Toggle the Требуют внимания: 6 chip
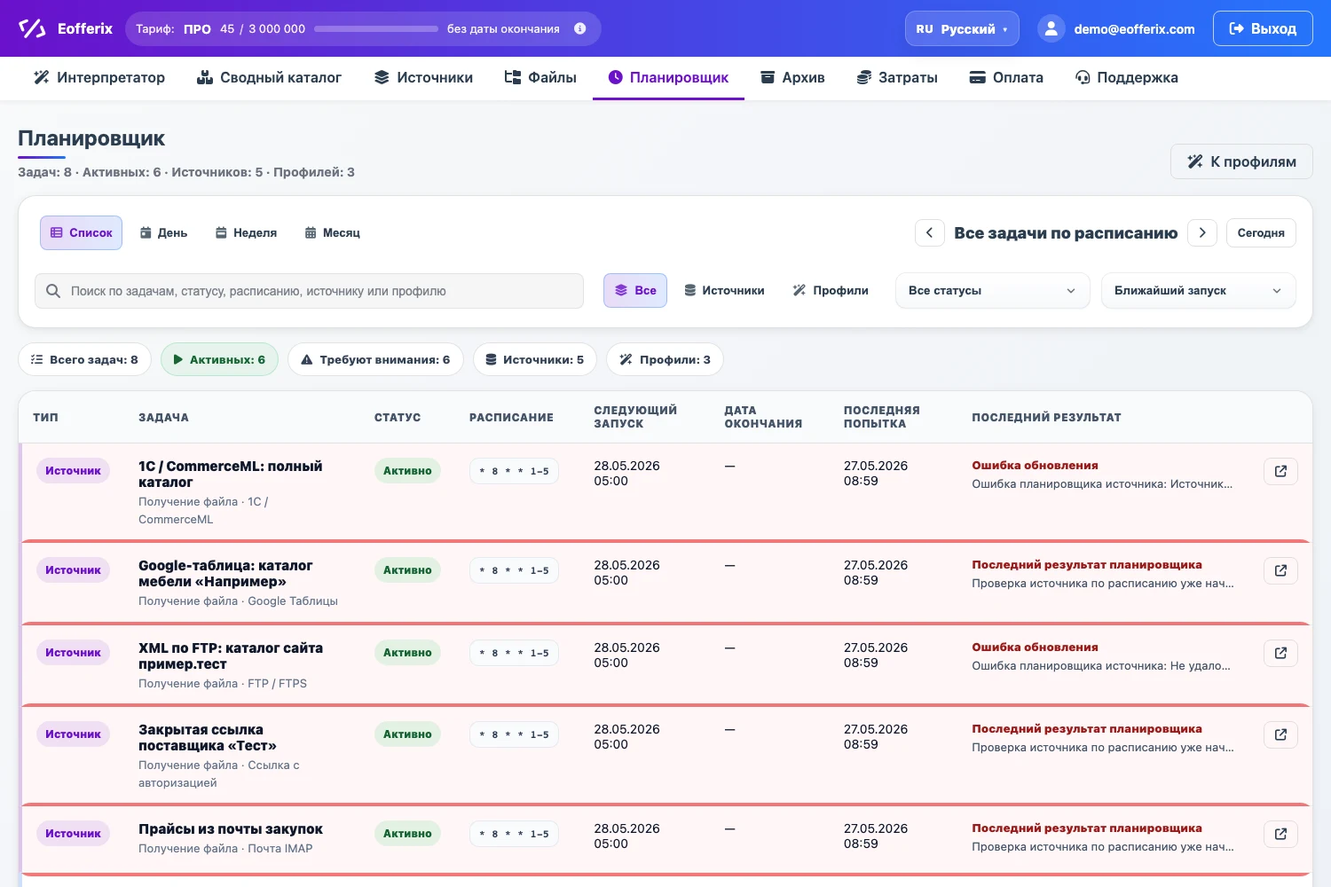 [x=375, y=360]
